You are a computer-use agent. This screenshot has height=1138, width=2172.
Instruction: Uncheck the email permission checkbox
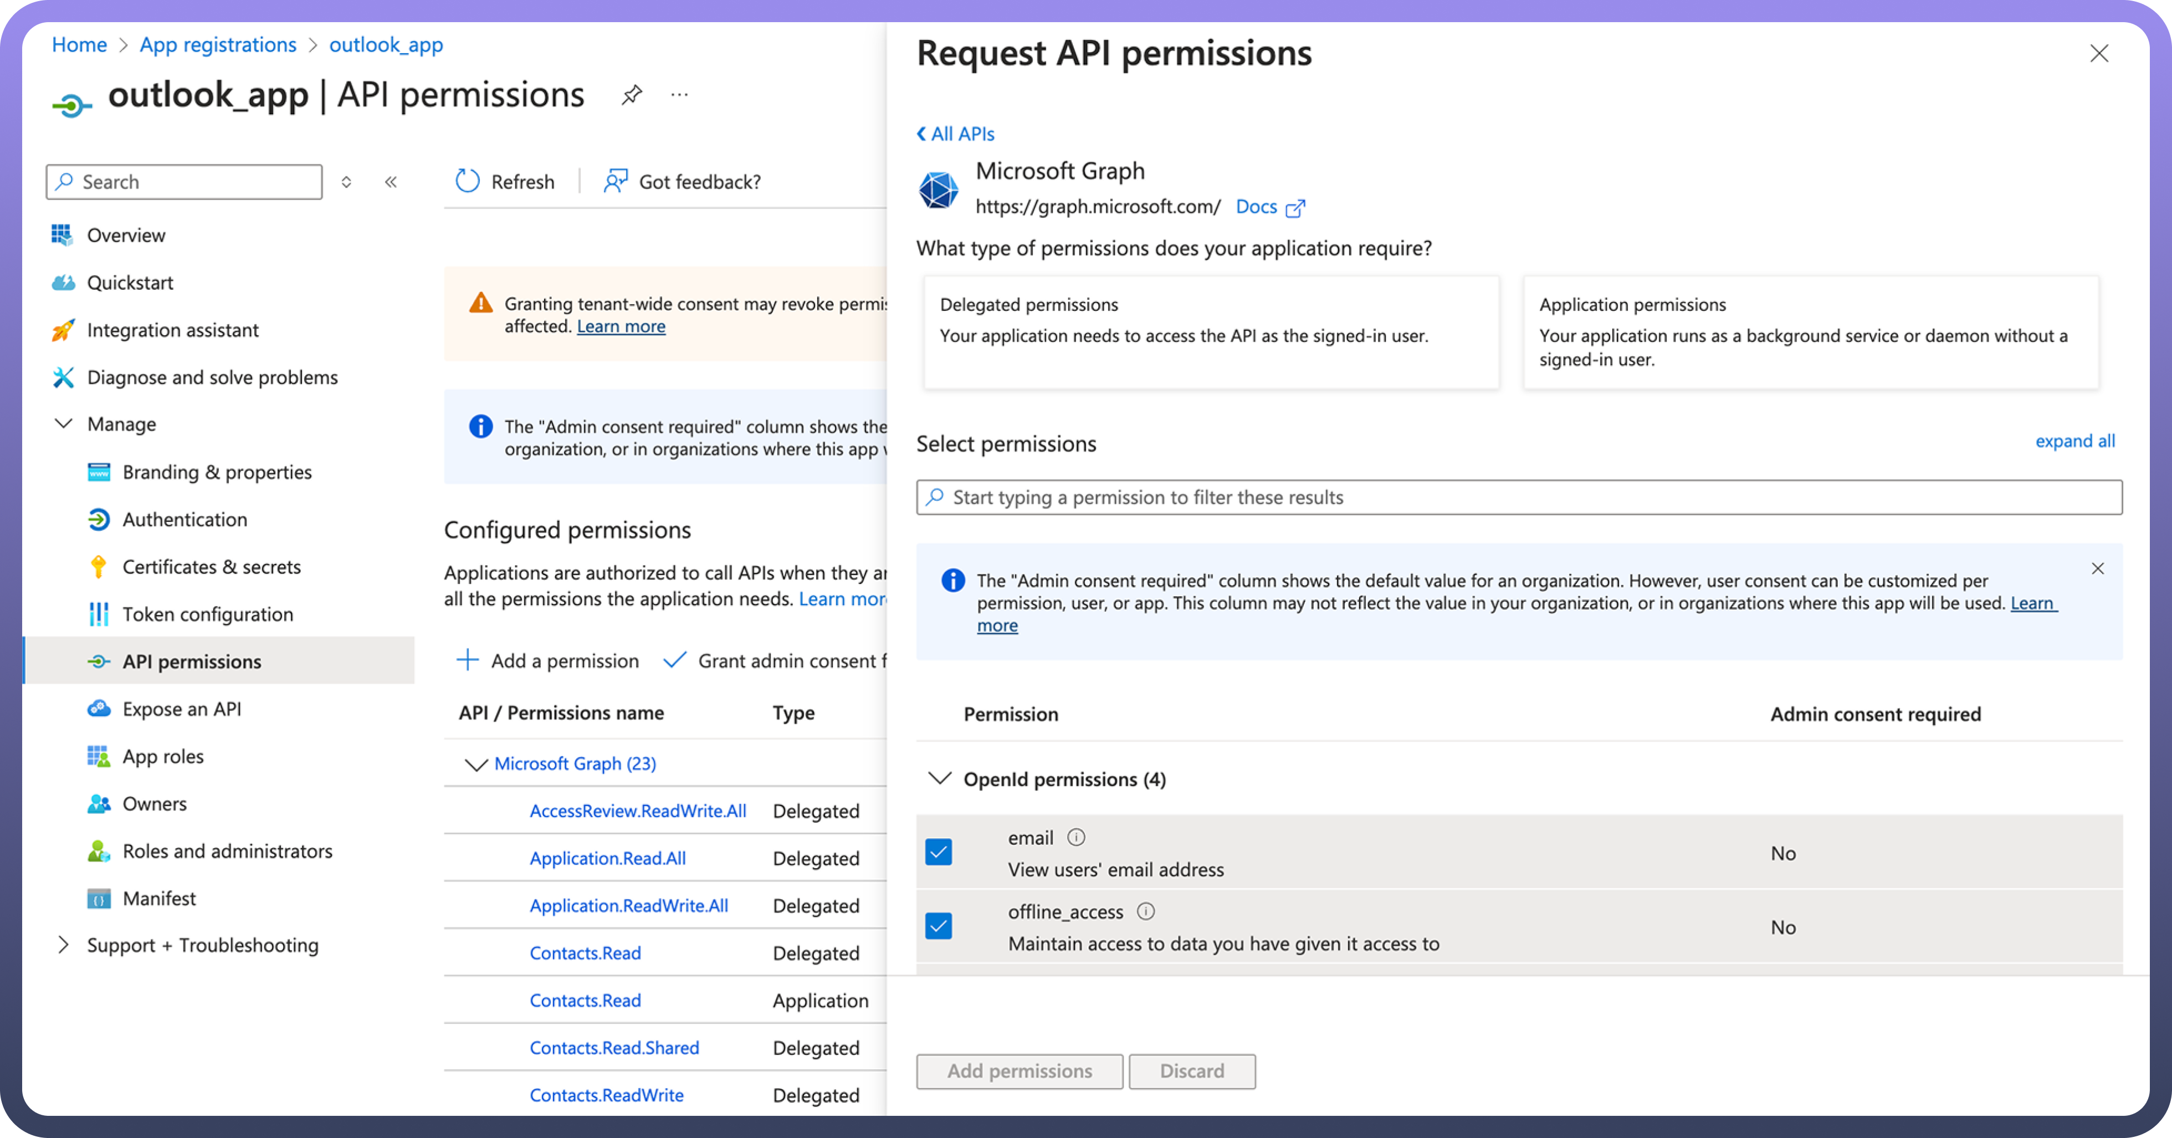point(939,852)
